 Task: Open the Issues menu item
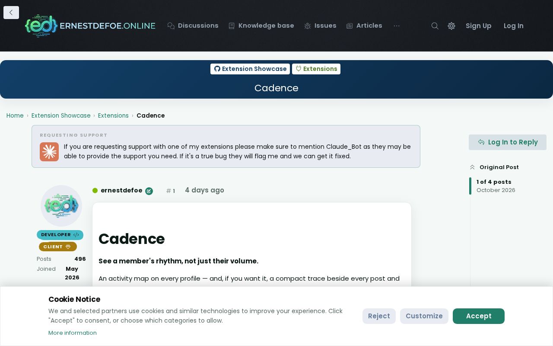pyautogui.click(x=320, y=26)
